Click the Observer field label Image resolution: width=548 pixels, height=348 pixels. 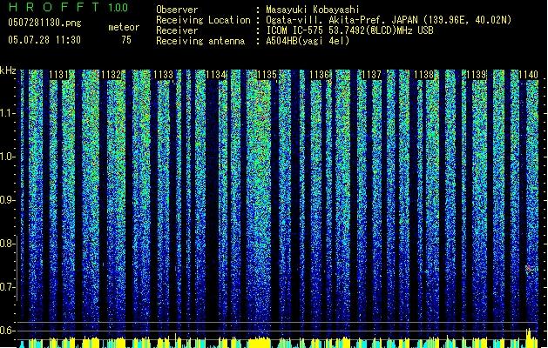tap(177, 10)
